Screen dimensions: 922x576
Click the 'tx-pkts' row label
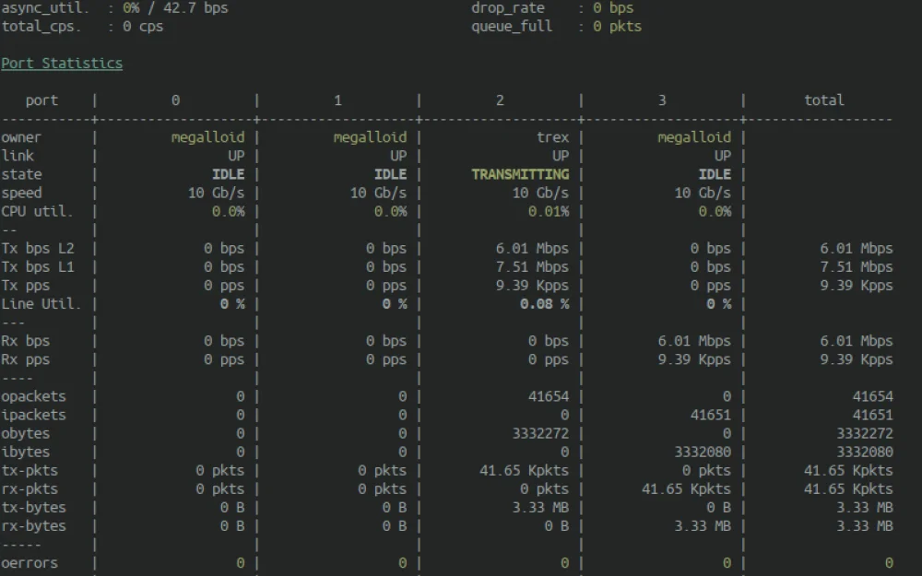click(x=30, y=471)
